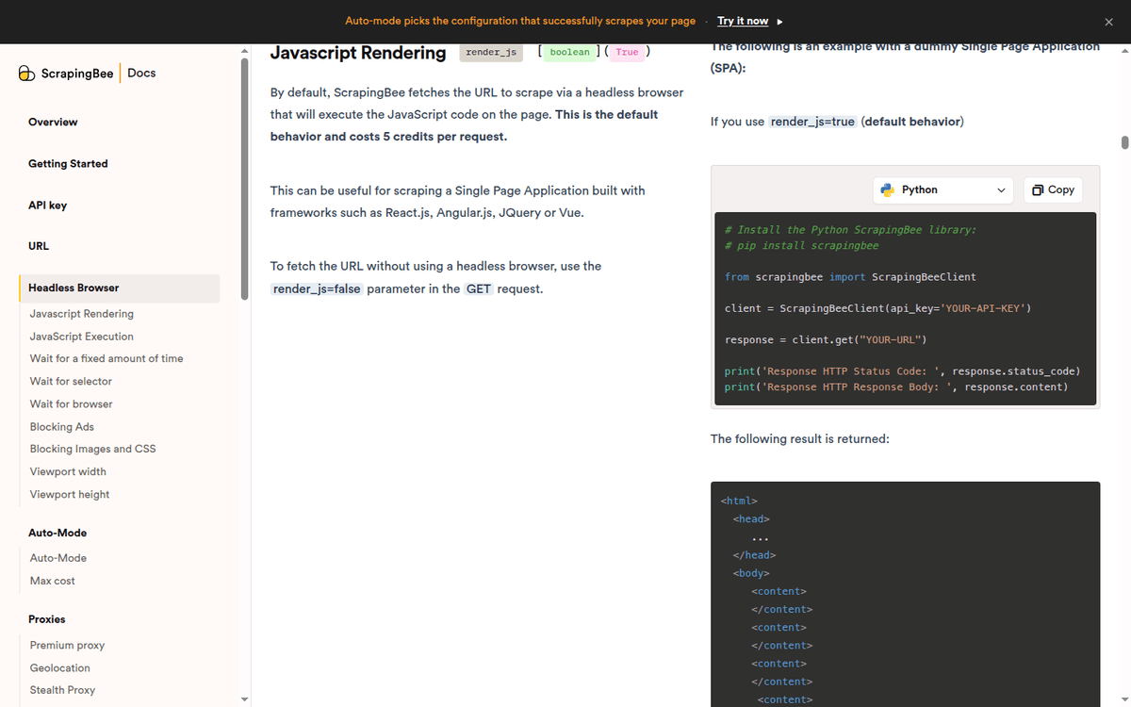1131x707 pixels.
Task: Open Wait for selector link
Action: point(71,381)
